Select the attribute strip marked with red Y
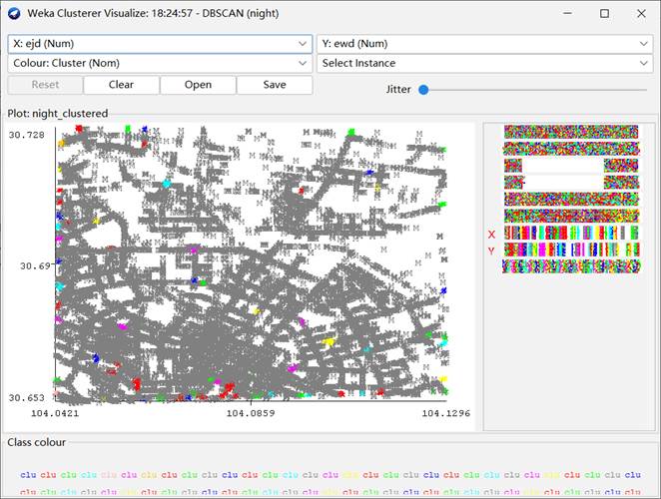The image size is (661, 499). pyautogui.click(x=571, y=249)
